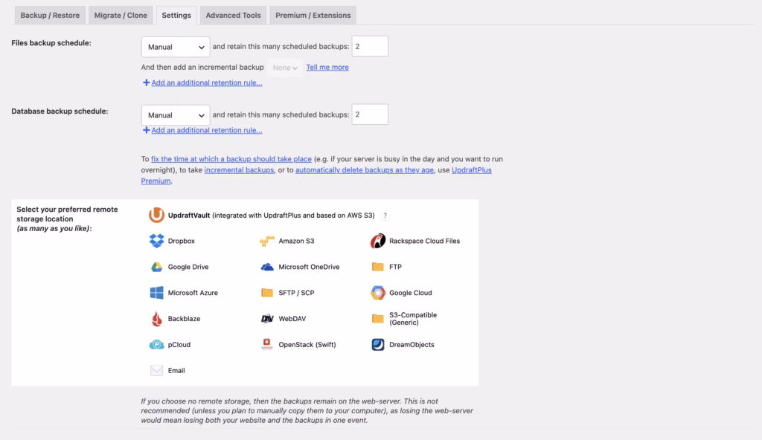762x440 pixels.
Task: Choose the S3-Compatible (Generic) folder icon
Action: [x=377, y=319]
